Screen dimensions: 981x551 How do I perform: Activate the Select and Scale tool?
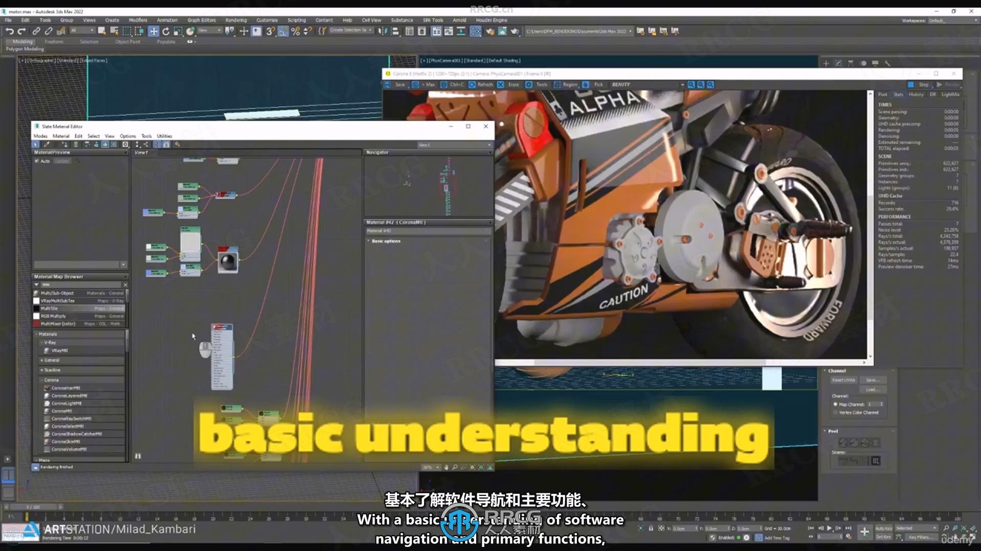point(178,32)
